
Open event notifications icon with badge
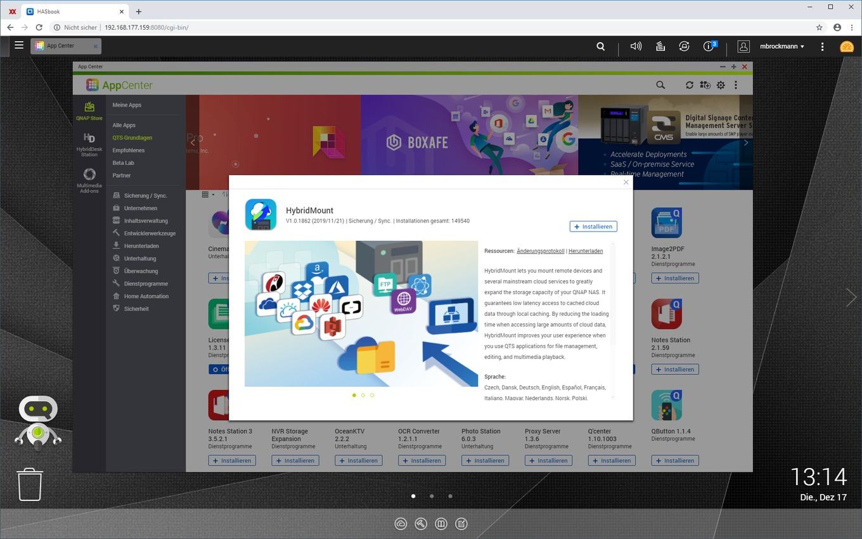[709, 46]
